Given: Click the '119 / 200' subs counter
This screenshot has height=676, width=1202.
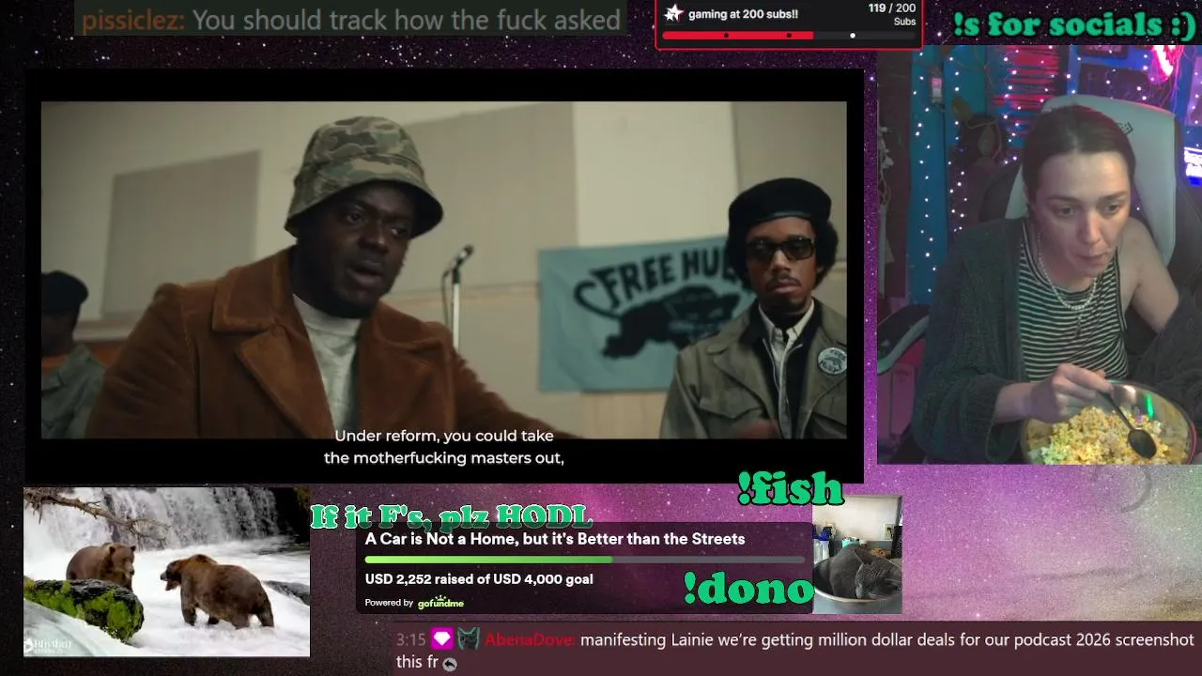Looking at the screenshot, I should [892, 8].
